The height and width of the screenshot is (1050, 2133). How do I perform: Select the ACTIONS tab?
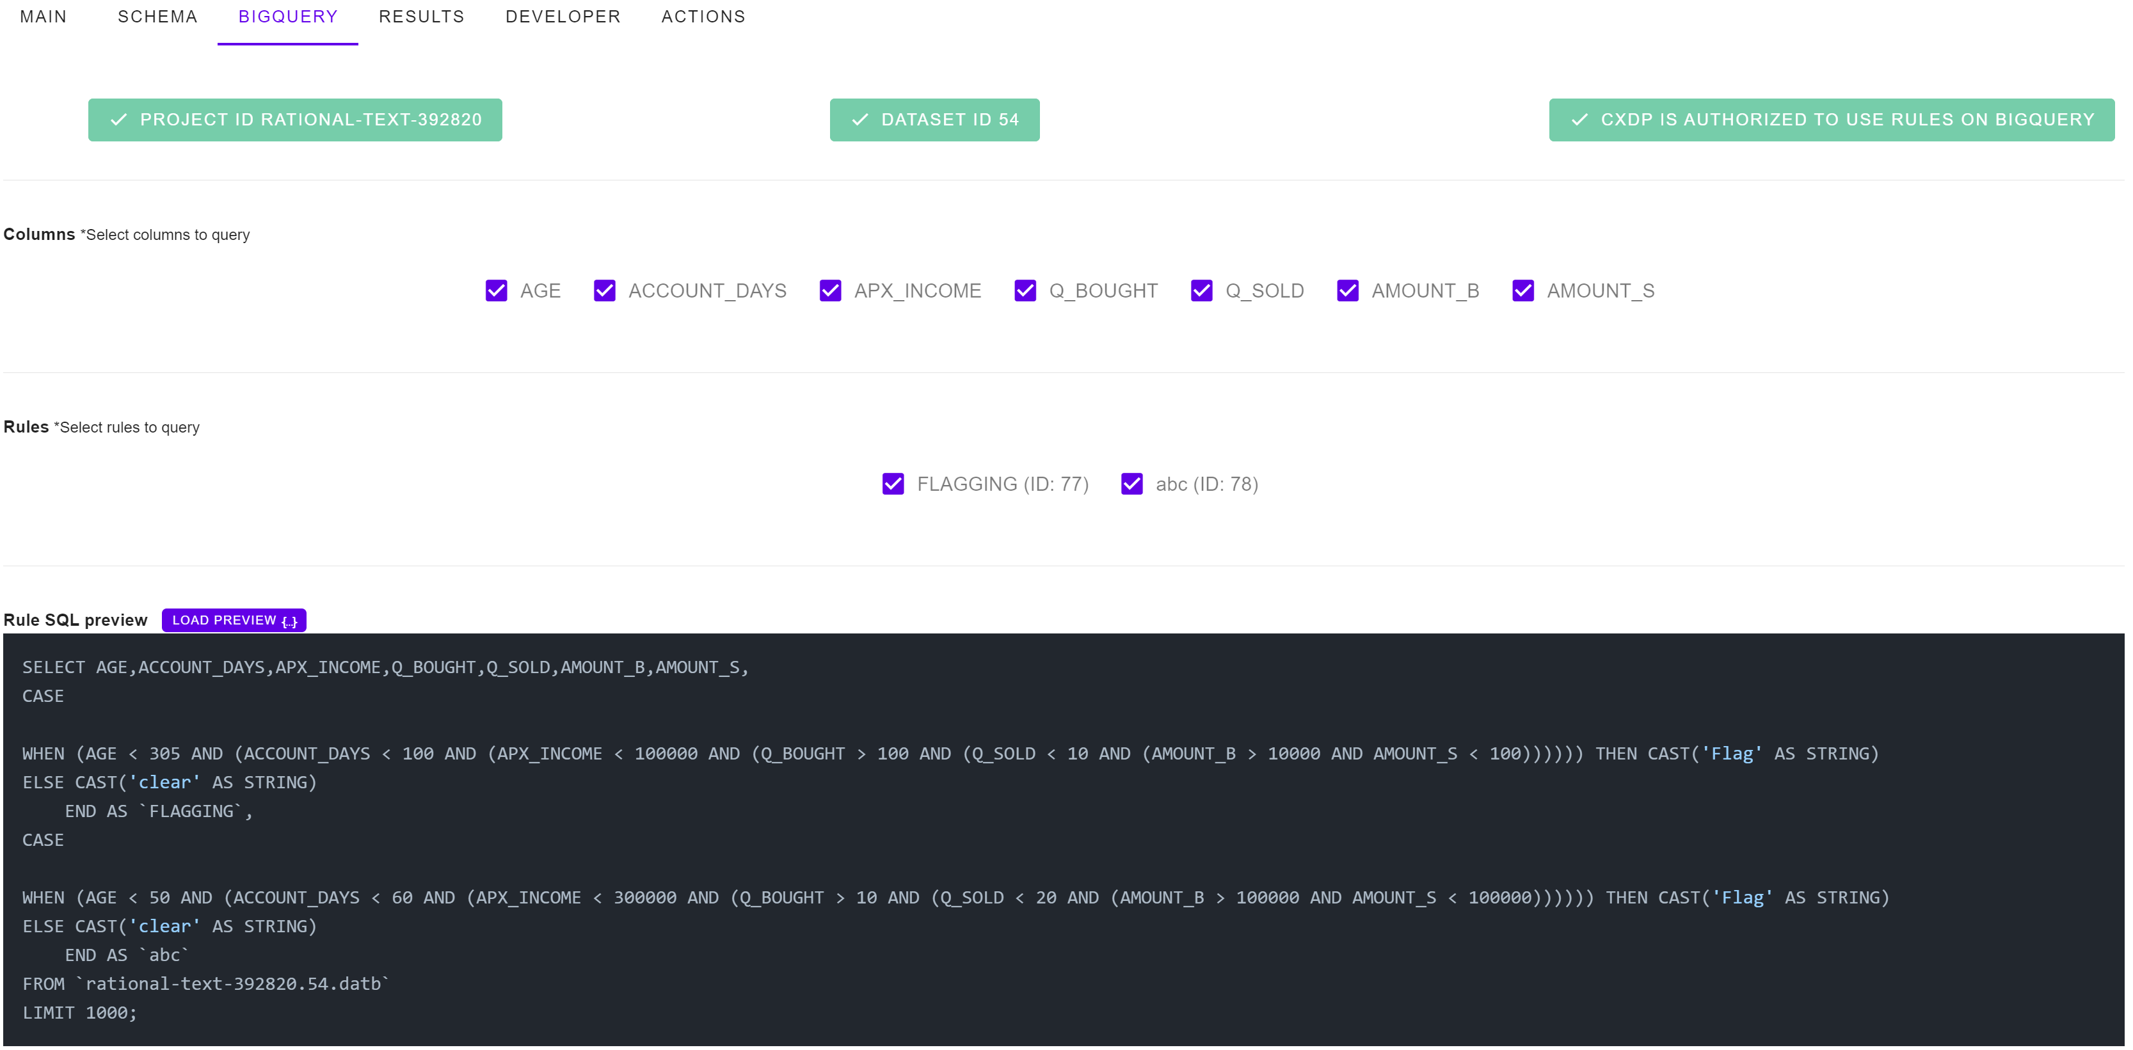click(703, 17)
